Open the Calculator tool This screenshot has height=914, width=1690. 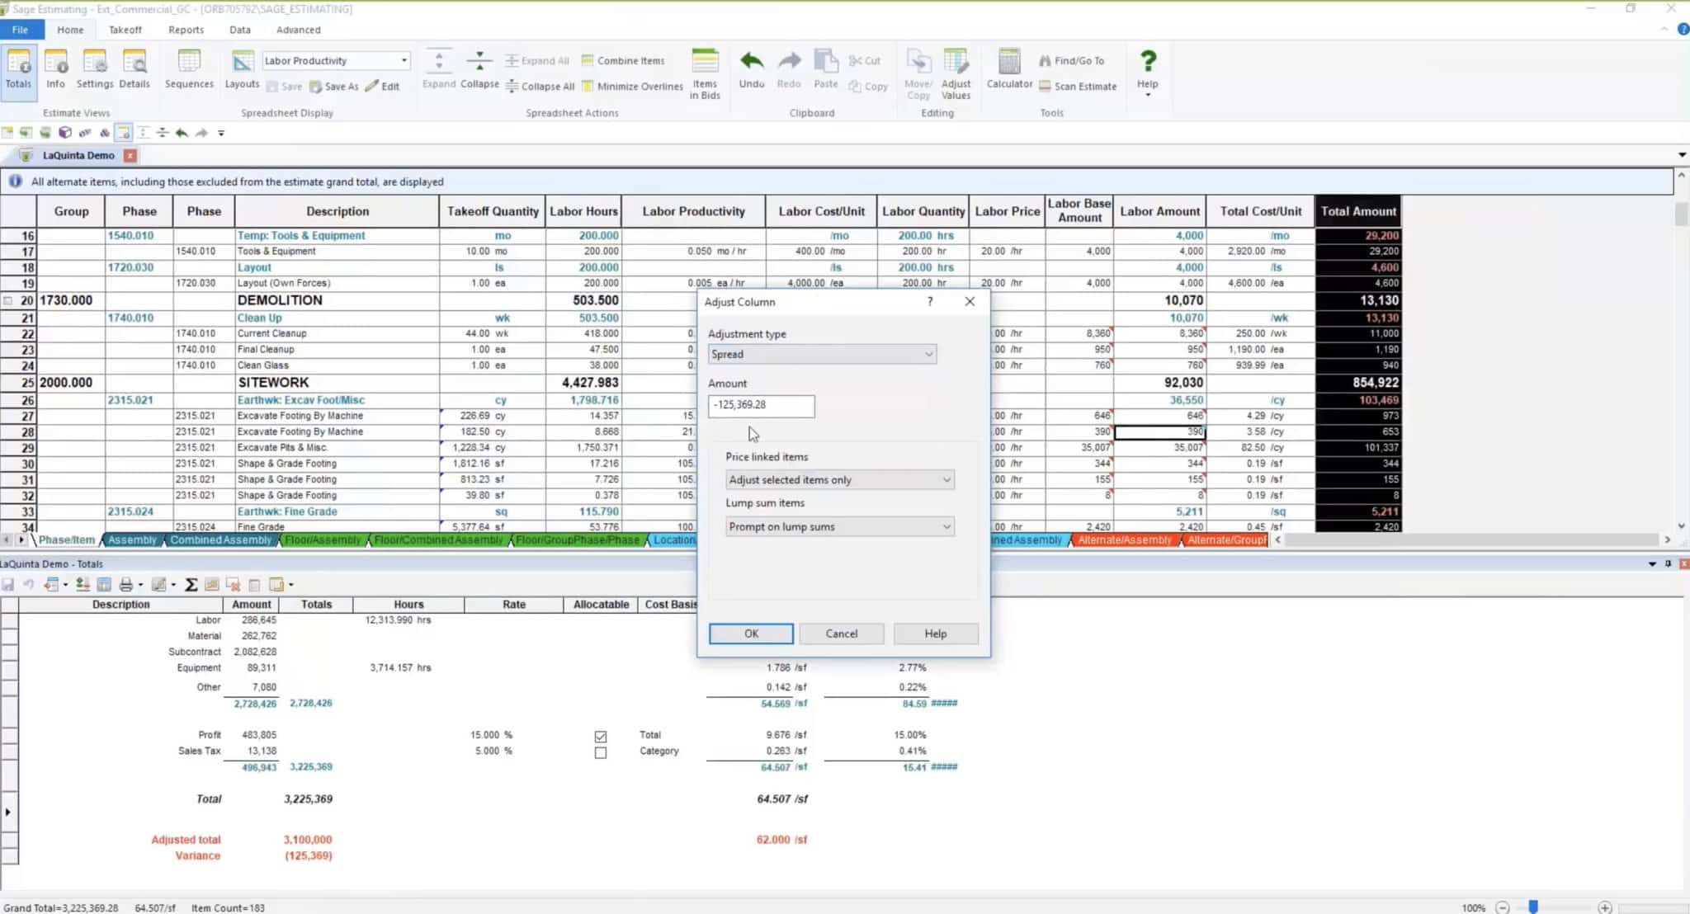coord(1008,70)
